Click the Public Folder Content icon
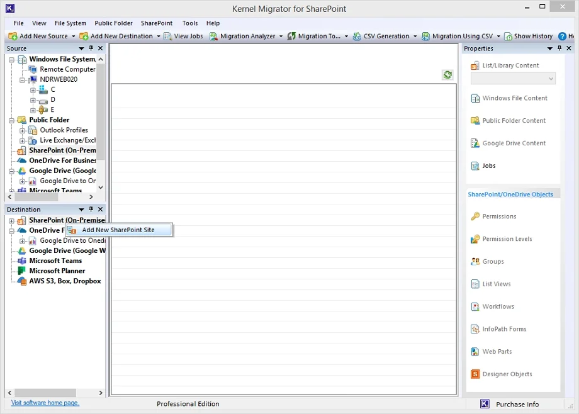 coord(475,121)
